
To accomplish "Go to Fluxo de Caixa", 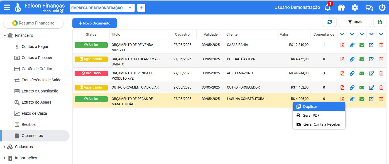I will 34,113.
